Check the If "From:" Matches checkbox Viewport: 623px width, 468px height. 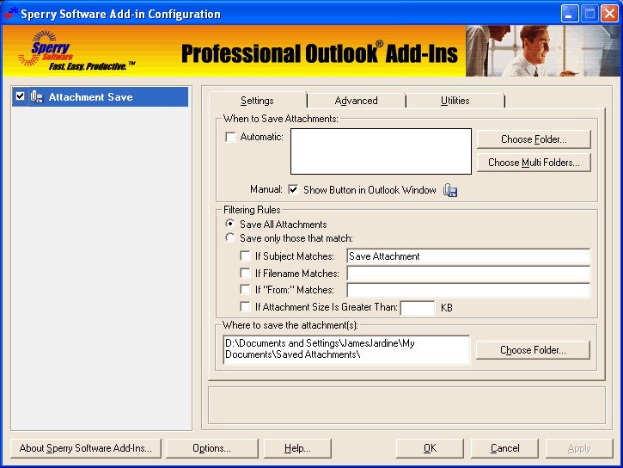(245, 289)
